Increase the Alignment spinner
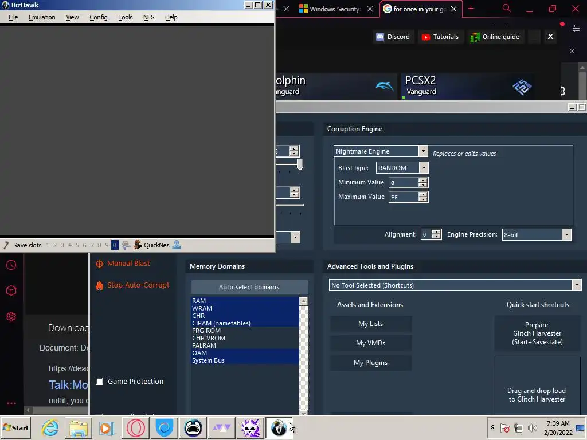The image size is (587, 440). tap(436, 232)
